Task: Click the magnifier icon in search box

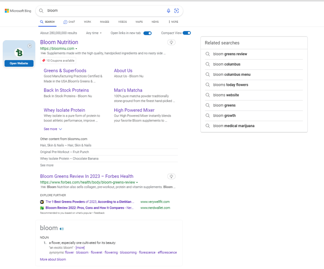Action: click(x=41, y=11)
